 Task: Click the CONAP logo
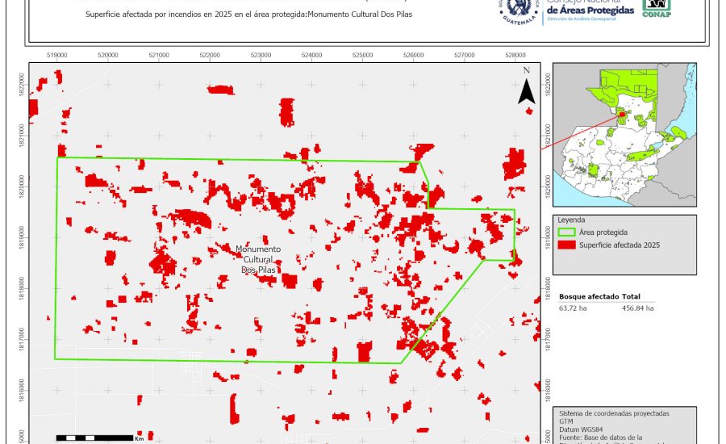pos(656,8)
